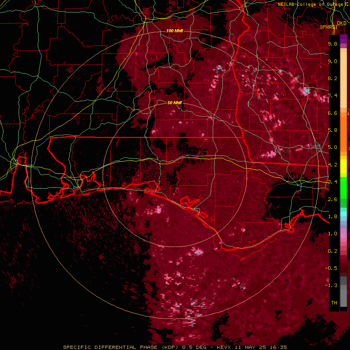
Task: Select the gray band on the color scale
Action: click(x=343, y=292)
